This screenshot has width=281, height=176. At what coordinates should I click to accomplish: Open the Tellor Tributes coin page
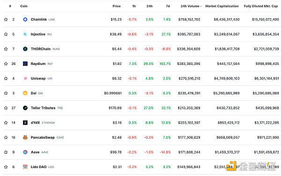point(43,108)
